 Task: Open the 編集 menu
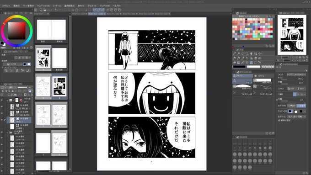coord(16,6)
